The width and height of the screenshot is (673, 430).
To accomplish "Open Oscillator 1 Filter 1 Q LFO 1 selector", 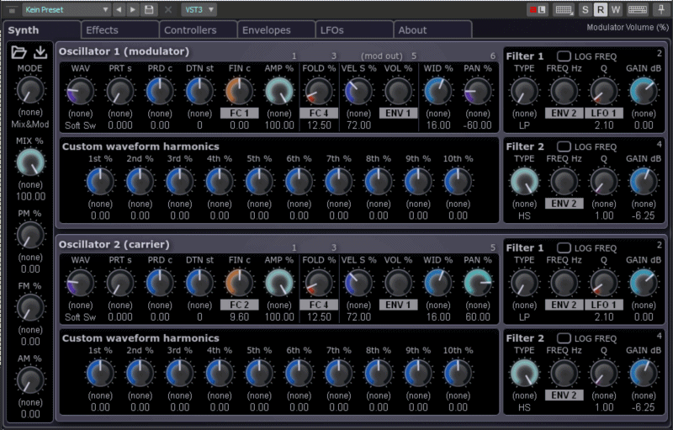I will [x=603, y=114].
